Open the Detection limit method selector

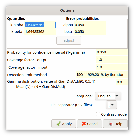click(102, 75)
